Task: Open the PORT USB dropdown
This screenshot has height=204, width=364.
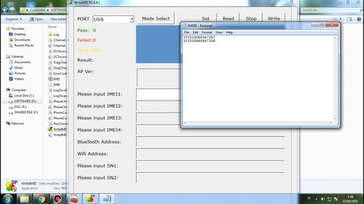Action: 131,19
